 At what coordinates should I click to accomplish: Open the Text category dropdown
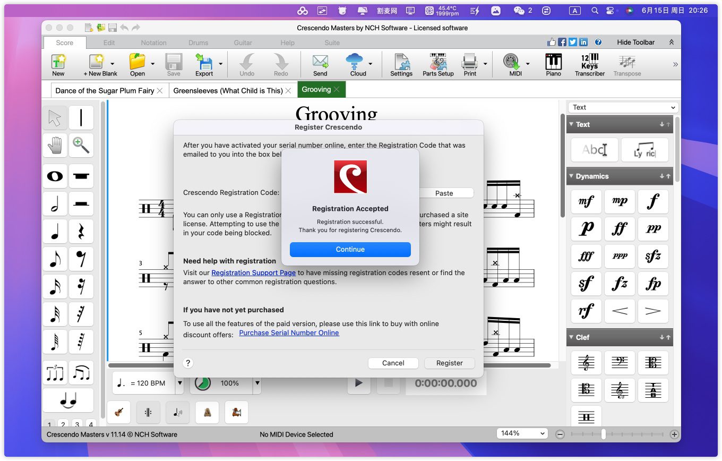[x=623, y=107]
